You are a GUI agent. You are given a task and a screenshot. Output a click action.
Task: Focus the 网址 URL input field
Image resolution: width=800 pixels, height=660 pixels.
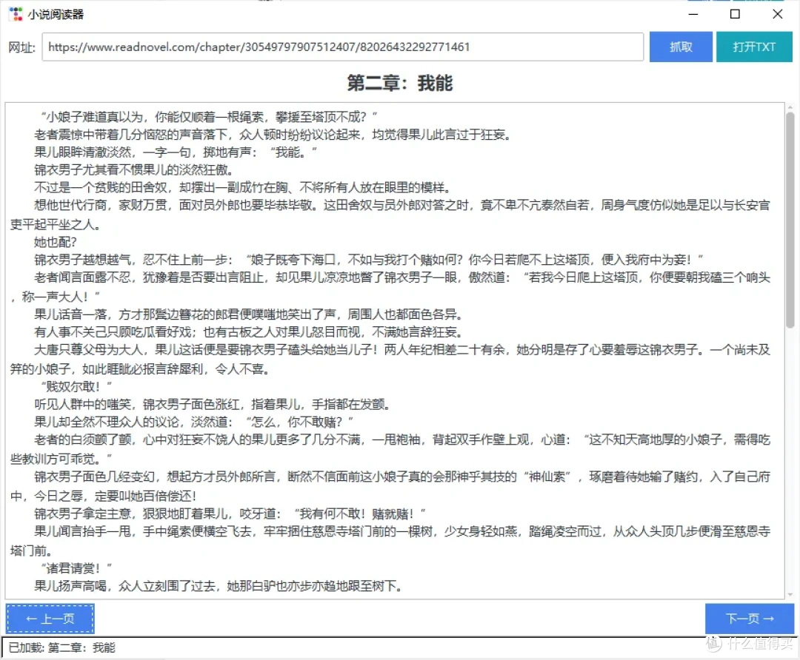[342, 47]
